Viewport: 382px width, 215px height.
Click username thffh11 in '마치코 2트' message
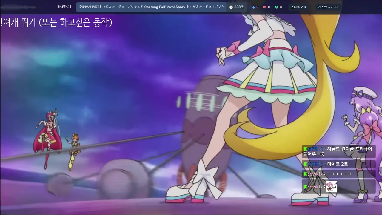(316, 164)
